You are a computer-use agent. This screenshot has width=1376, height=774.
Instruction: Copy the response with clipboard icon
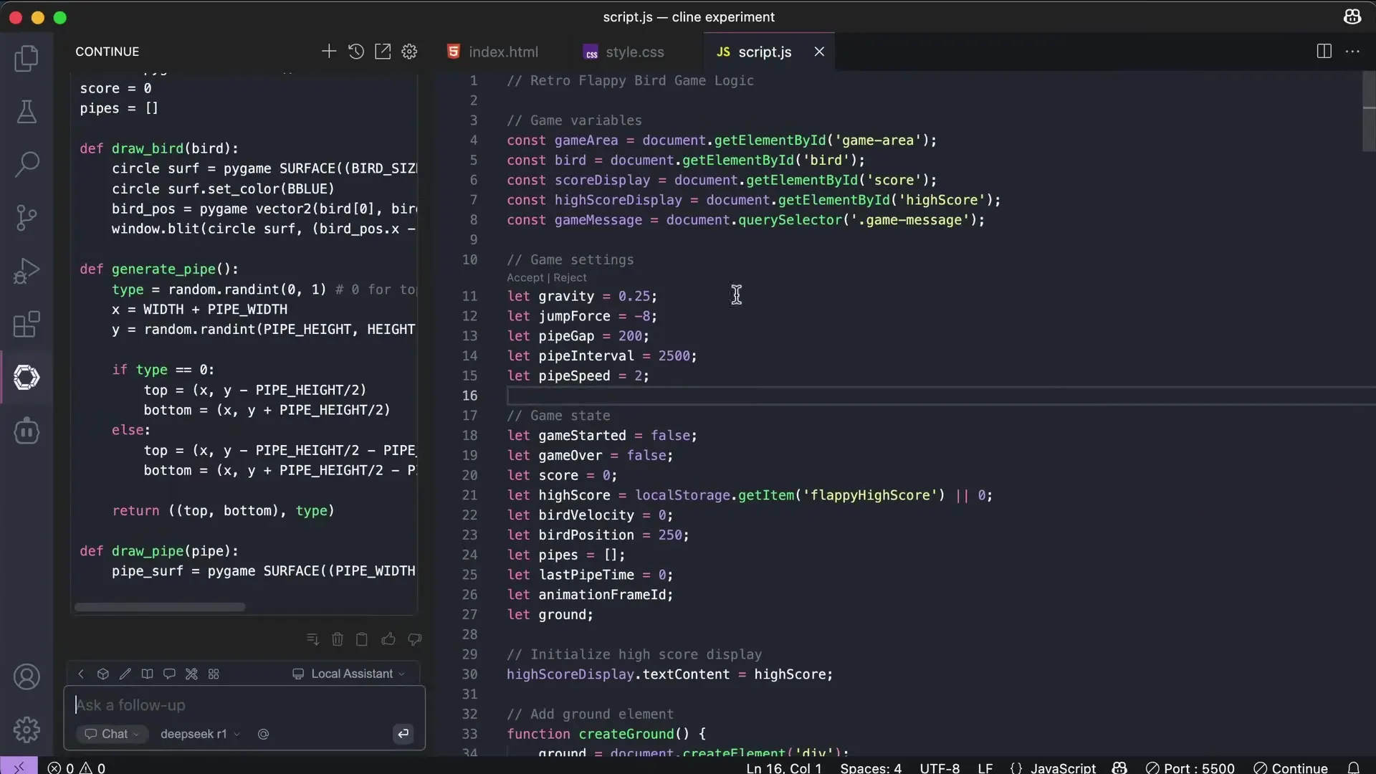coord(362,639)
